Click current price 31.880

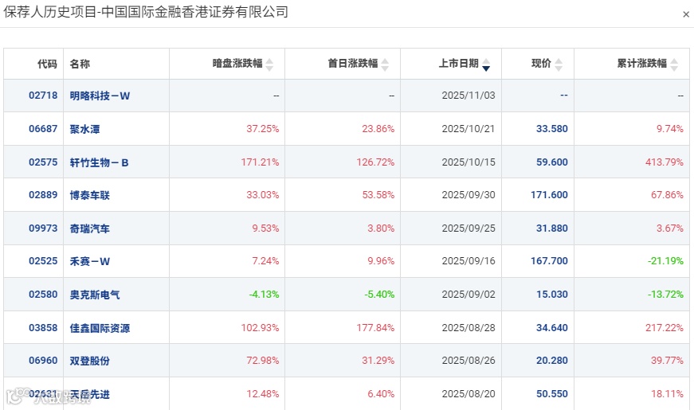pos(552,228)
